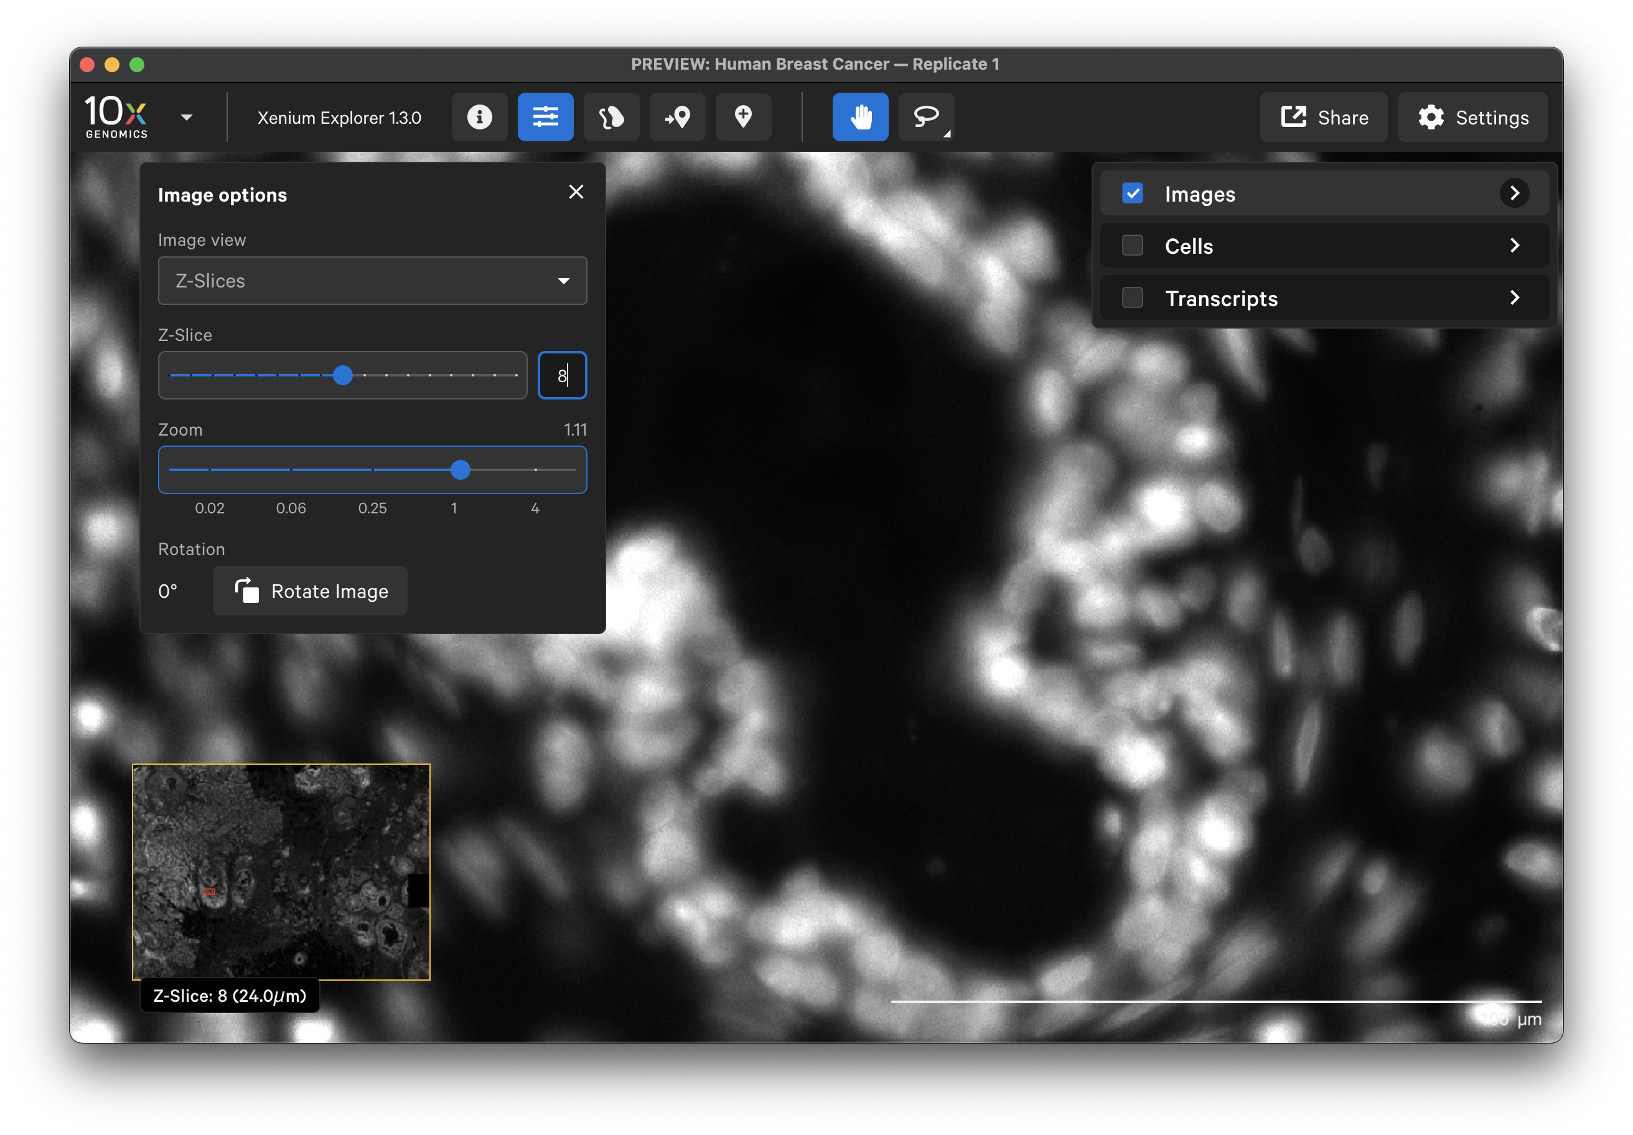Click the Z-Slice slider handle
Viewport: 1633px width, 1135px height.
tap(343, 375)
